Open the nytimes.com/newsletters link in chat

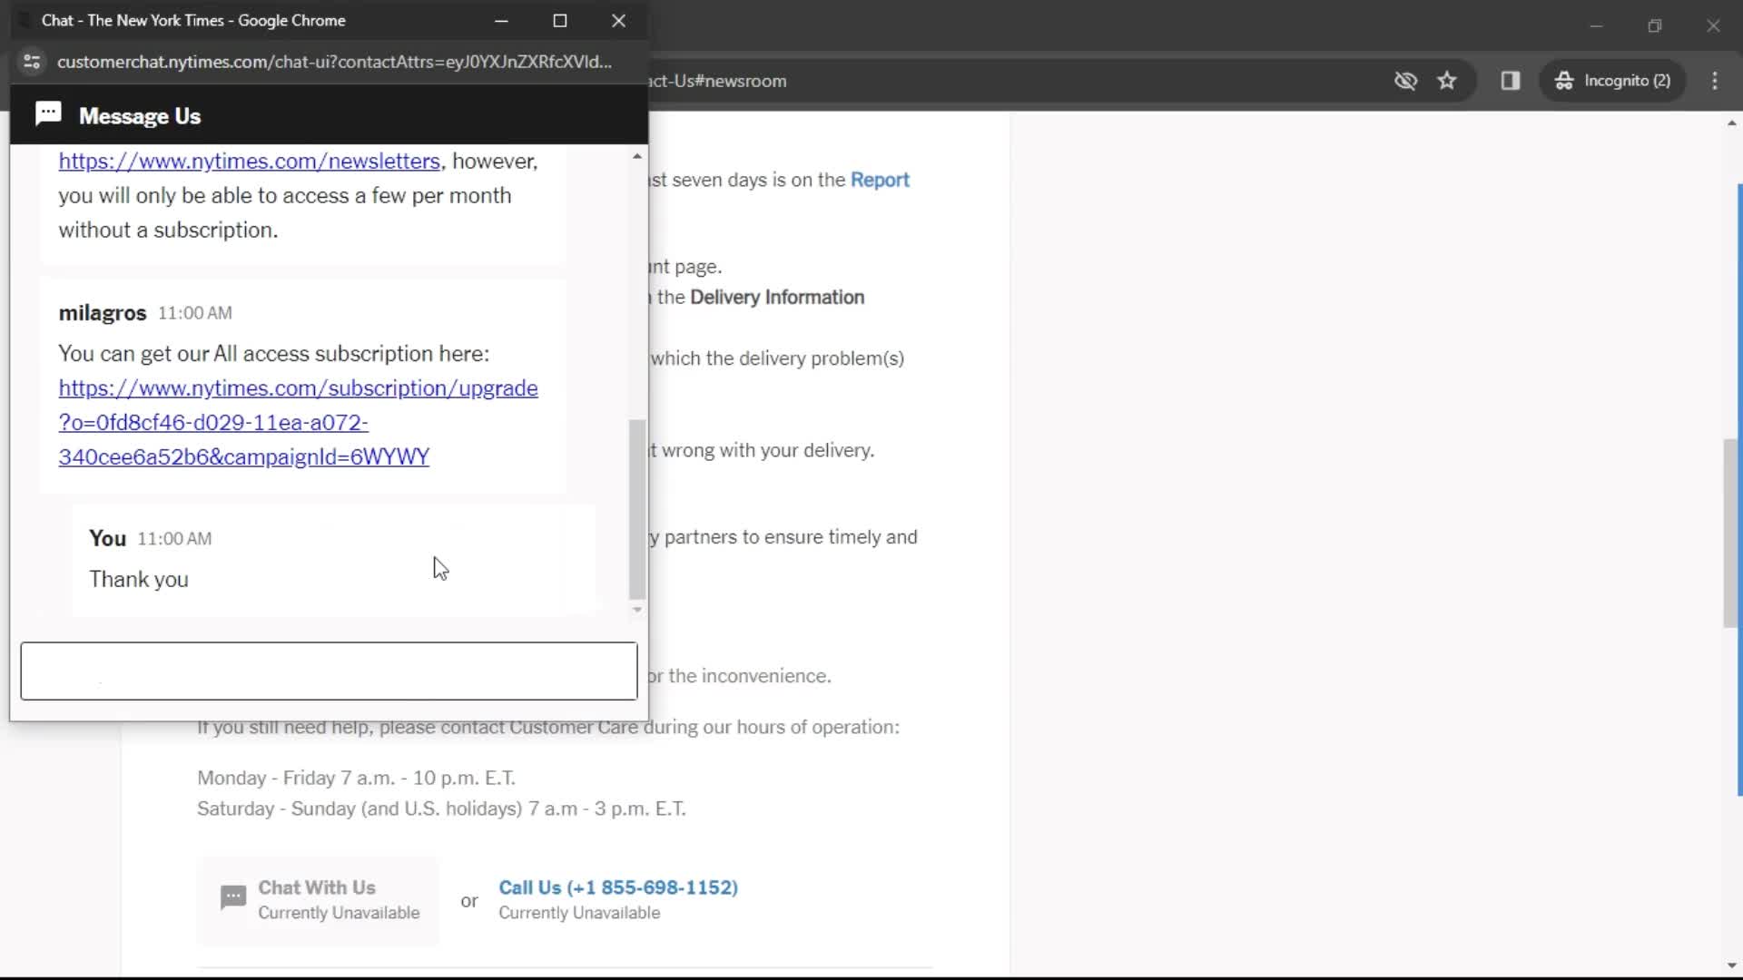[x=250, y=161]
